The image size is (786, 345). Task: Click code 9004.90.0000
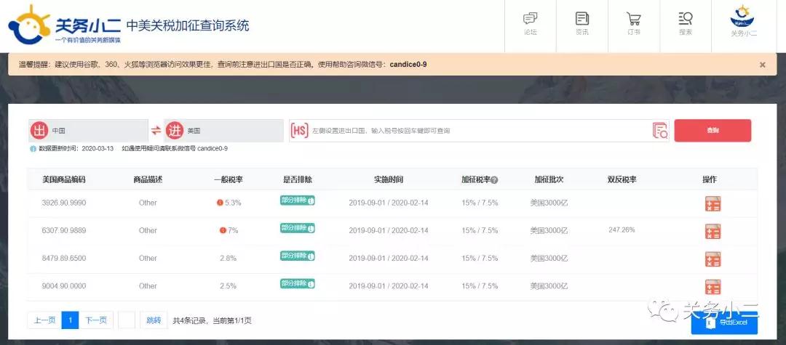point(63,286)
